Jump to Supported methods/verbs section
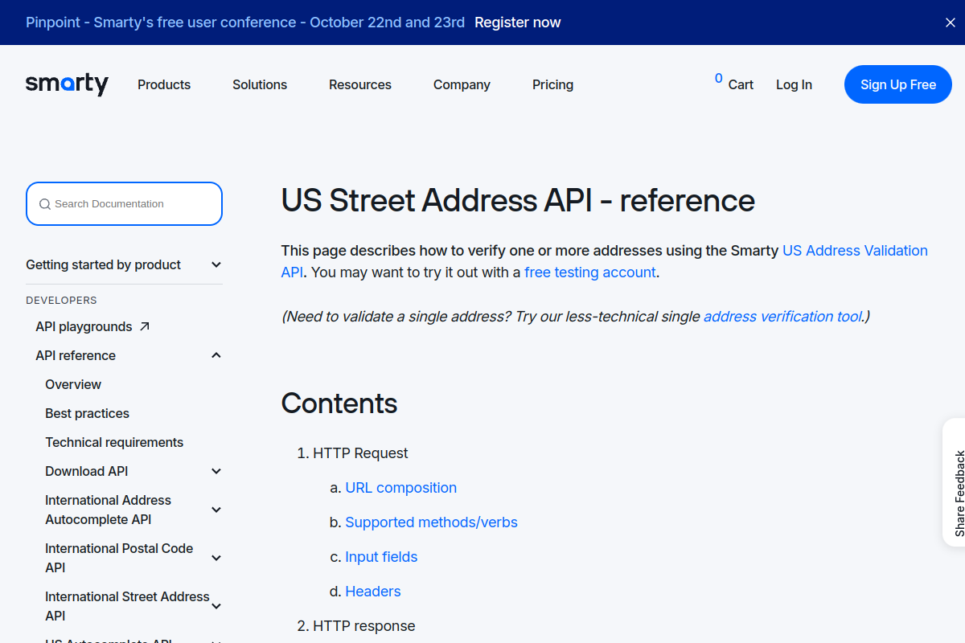Viewport: 965px width, 643px height. (x=431, y=522)
